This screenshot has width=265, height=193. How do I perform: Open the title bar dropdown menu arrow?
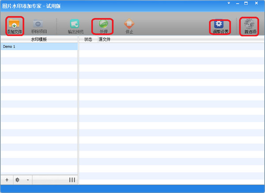point(229,3)
